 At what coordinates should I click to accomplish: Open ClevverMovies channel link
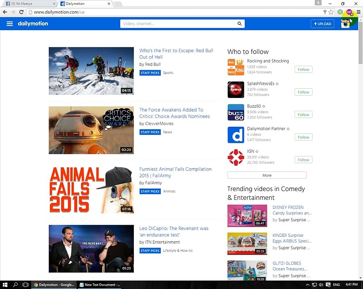(159, 124)
